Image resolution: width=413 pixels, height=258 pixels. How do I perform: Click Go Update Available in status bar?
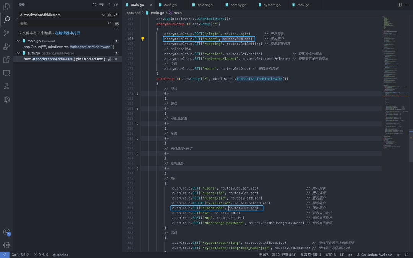click(x=374, y=255)
